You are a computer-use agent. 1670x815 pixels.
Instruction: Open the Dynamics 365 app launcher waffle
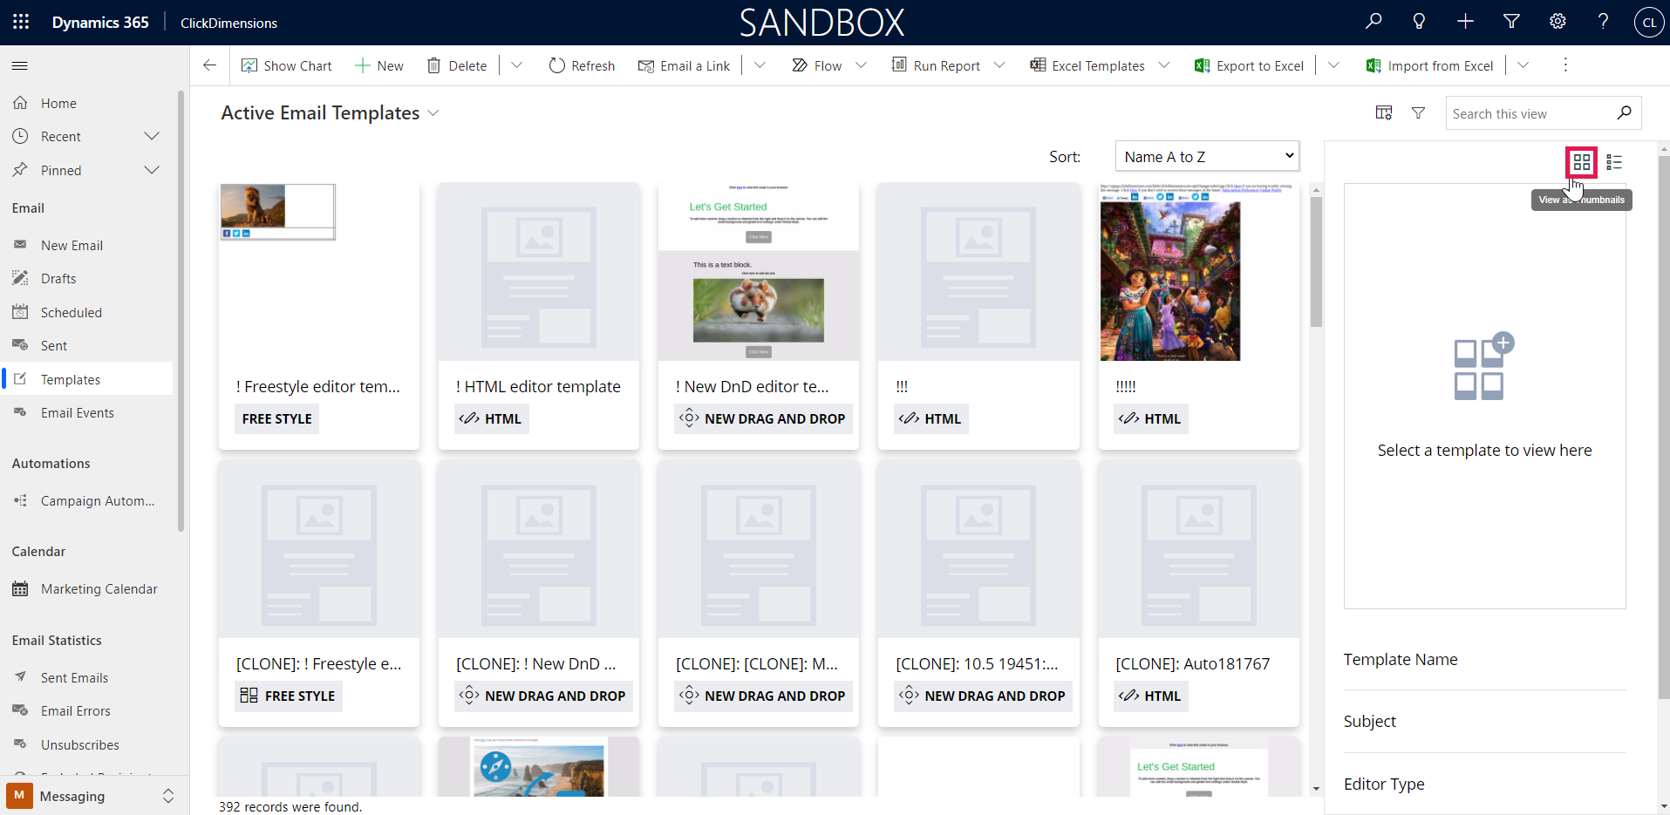[x=21, y=22]
